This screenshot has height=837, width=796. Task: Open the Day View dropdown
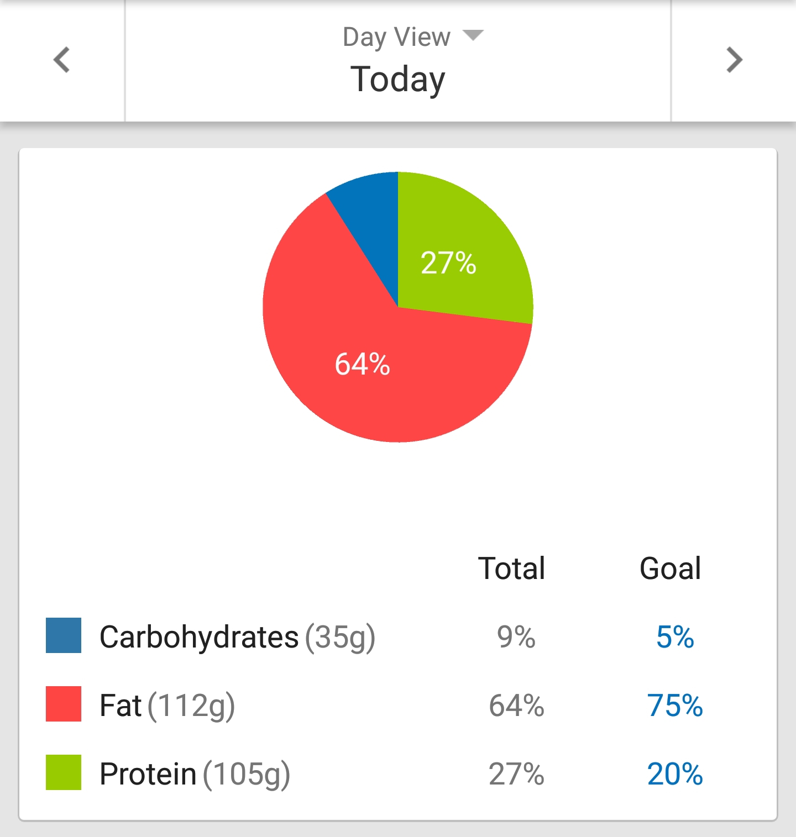[x=397, y=38]
